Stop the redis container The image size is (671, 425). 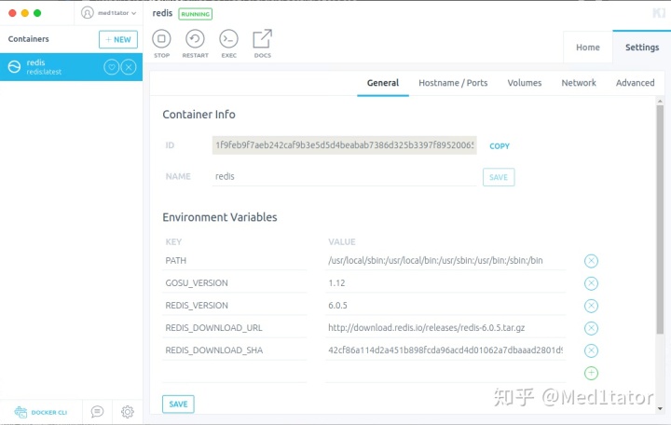(161, 39)
